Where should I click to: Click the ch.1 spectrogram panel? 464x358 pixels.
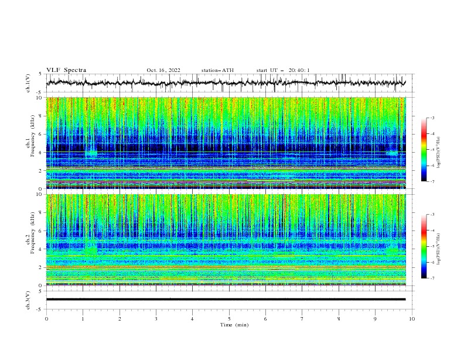point(226,143)
